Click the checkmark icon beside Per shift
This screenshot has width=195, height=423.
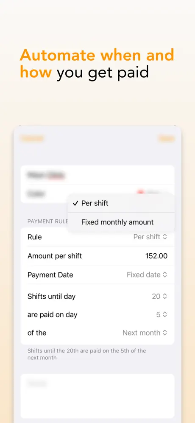pyautogui.click(x=75, y=203)
